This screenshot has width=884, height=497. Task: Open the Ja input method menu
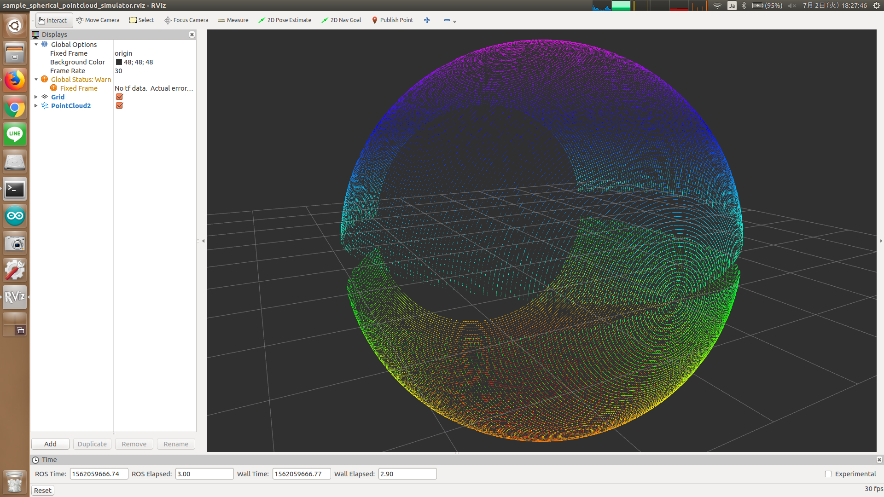click(732, 6)
